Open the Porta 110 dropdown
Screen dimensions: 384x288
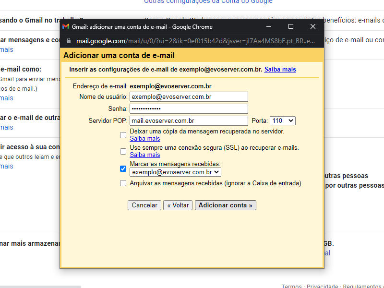click(x=283, y=121)
